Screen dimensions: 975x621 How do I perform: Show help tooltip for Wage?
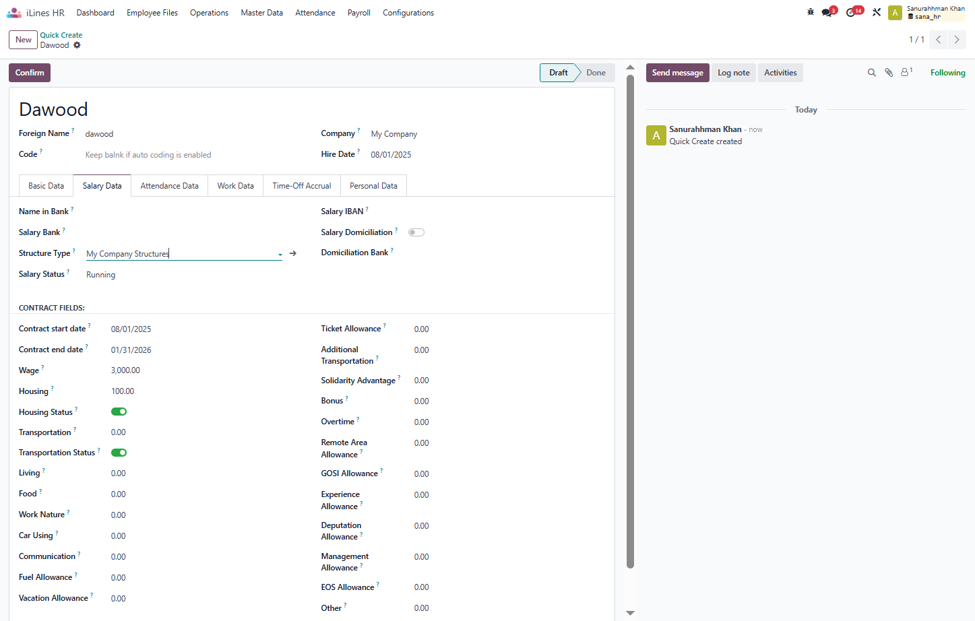[x=42, y=368]
